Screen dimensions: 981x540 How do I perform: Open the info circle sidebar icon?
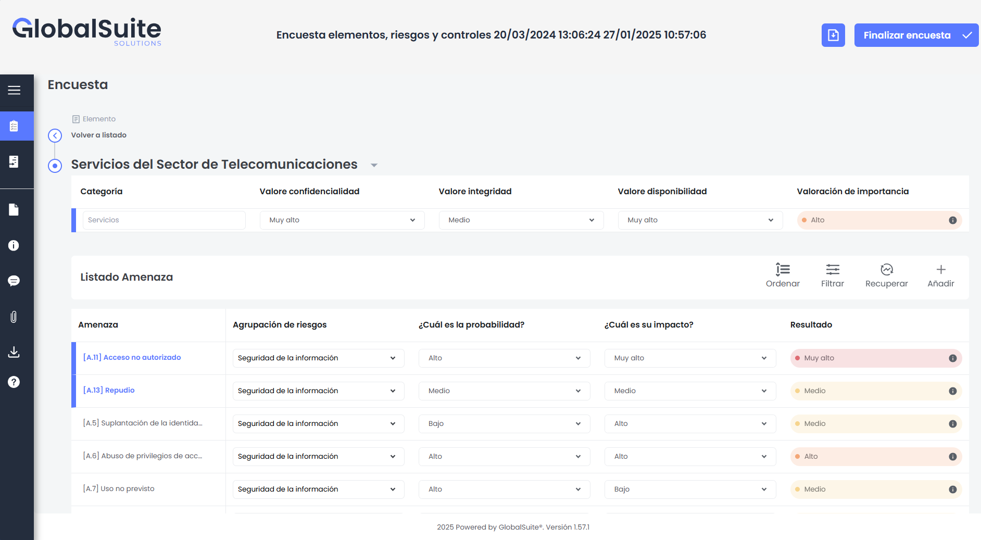[x=14, y=245]
